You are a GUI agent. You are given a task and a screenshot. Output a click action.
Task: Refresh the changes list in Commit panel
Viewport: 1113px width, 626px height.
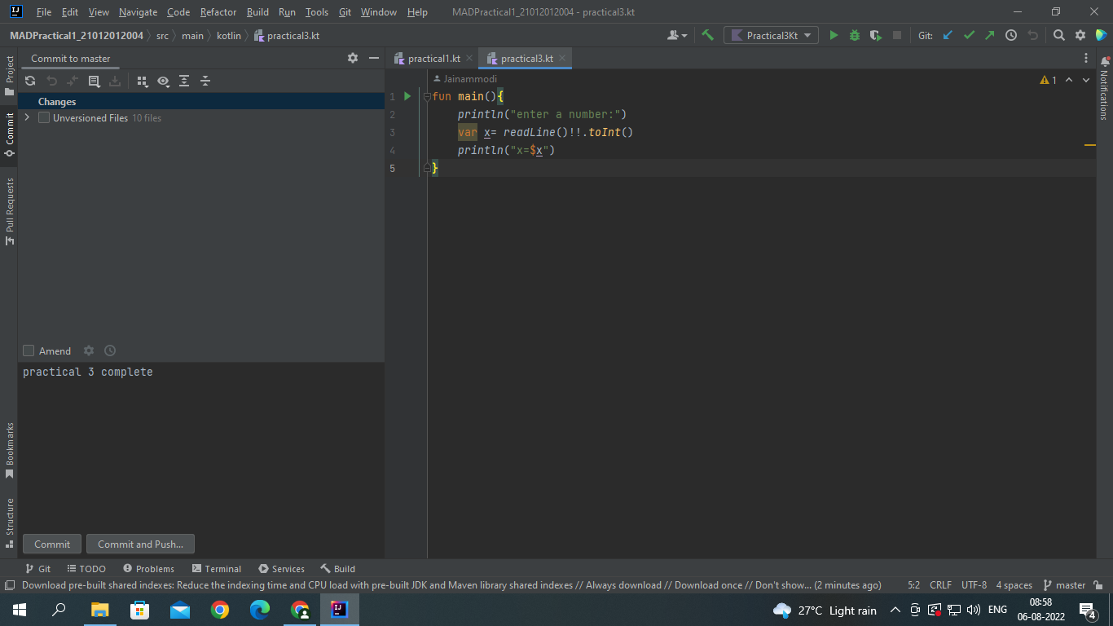point(30,81)
